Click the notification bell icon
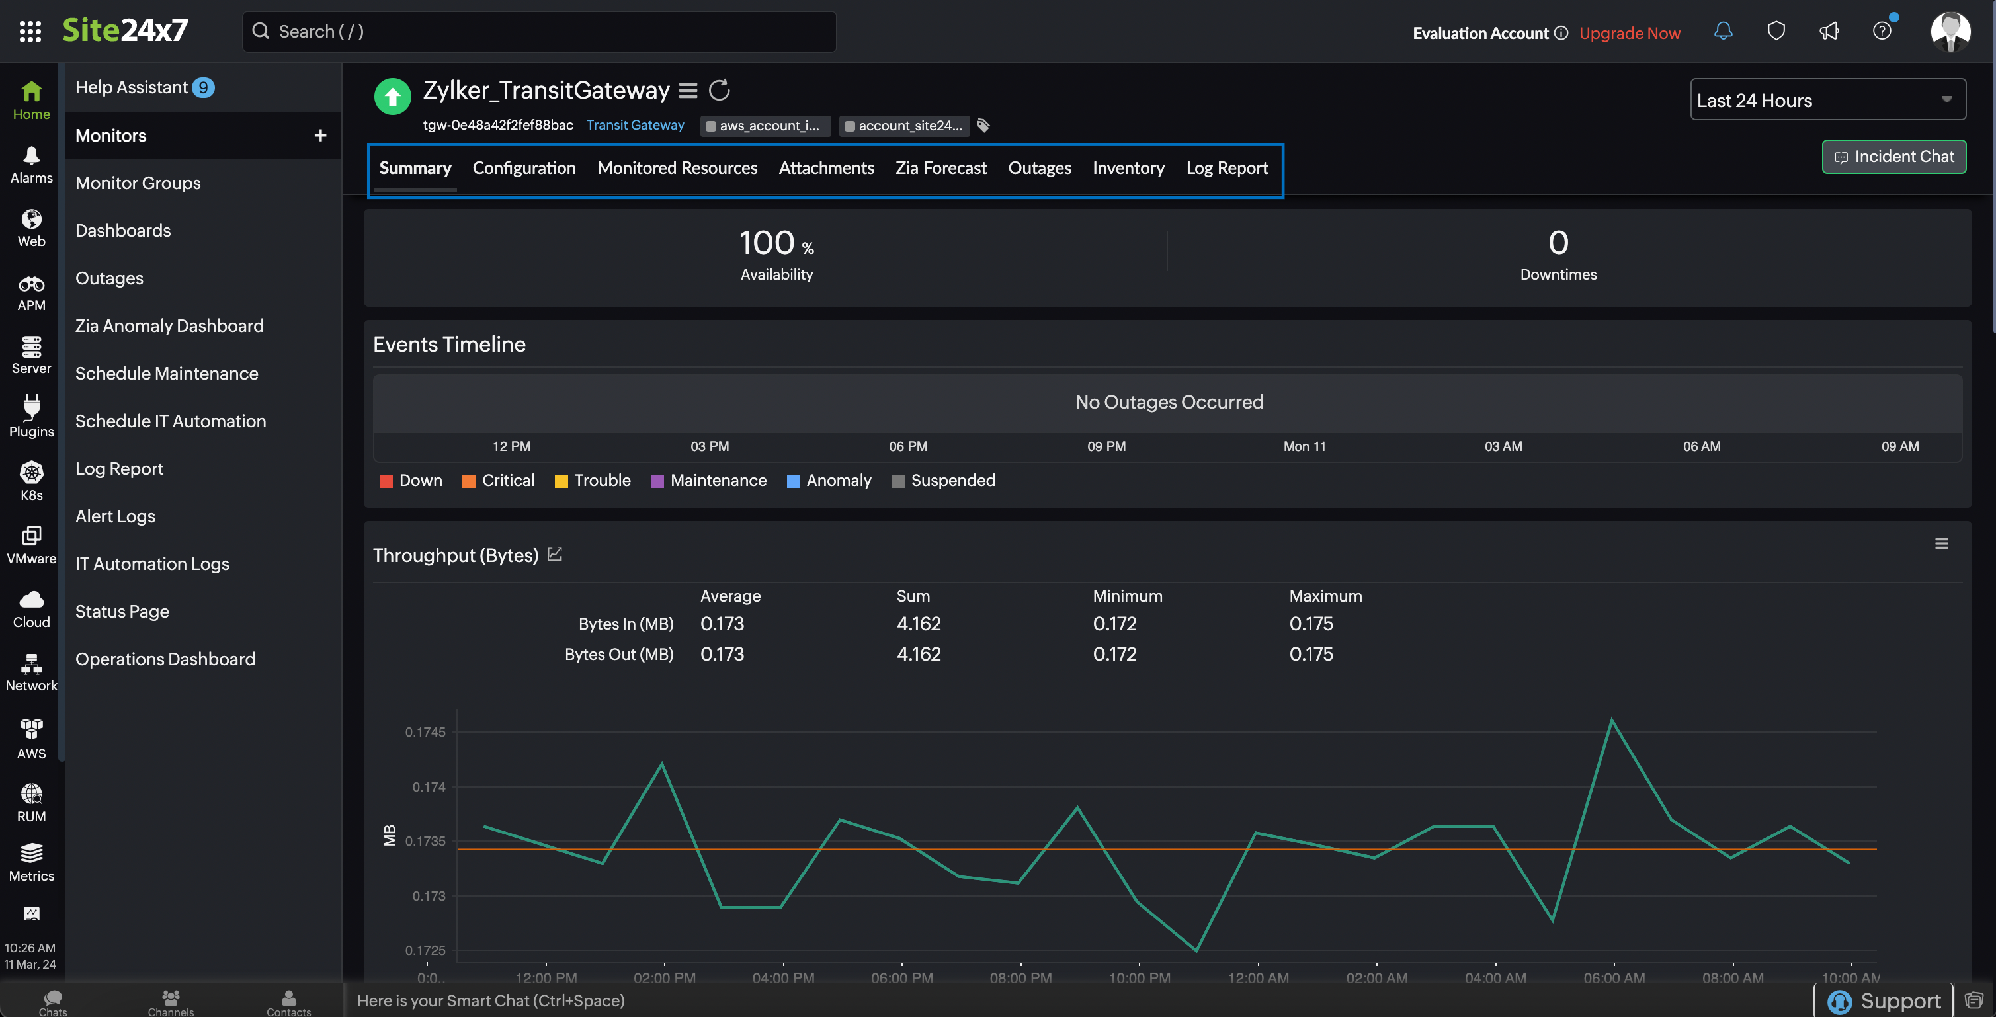The width and height of the screenshot is (1996, 1017). [1722, 32]
